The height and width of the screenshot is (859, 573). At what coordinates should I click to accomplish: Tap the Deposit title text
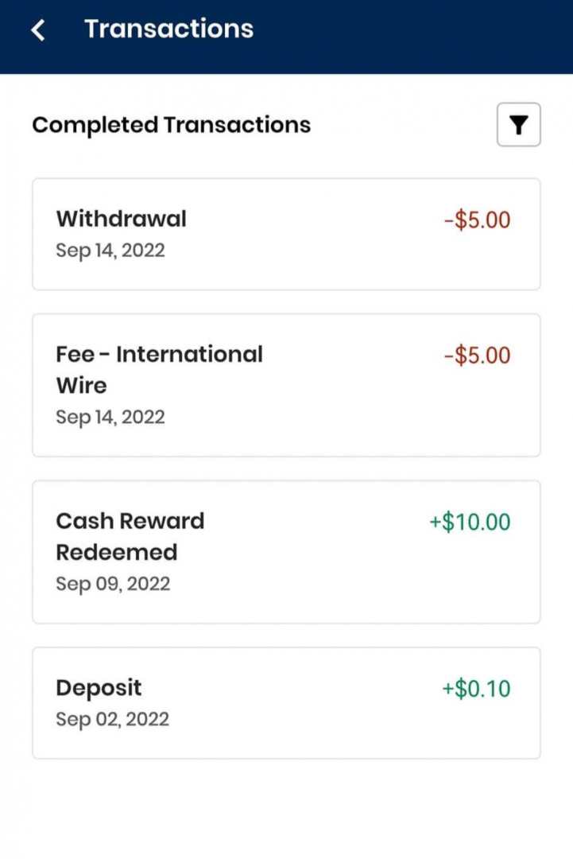point(99,688)
